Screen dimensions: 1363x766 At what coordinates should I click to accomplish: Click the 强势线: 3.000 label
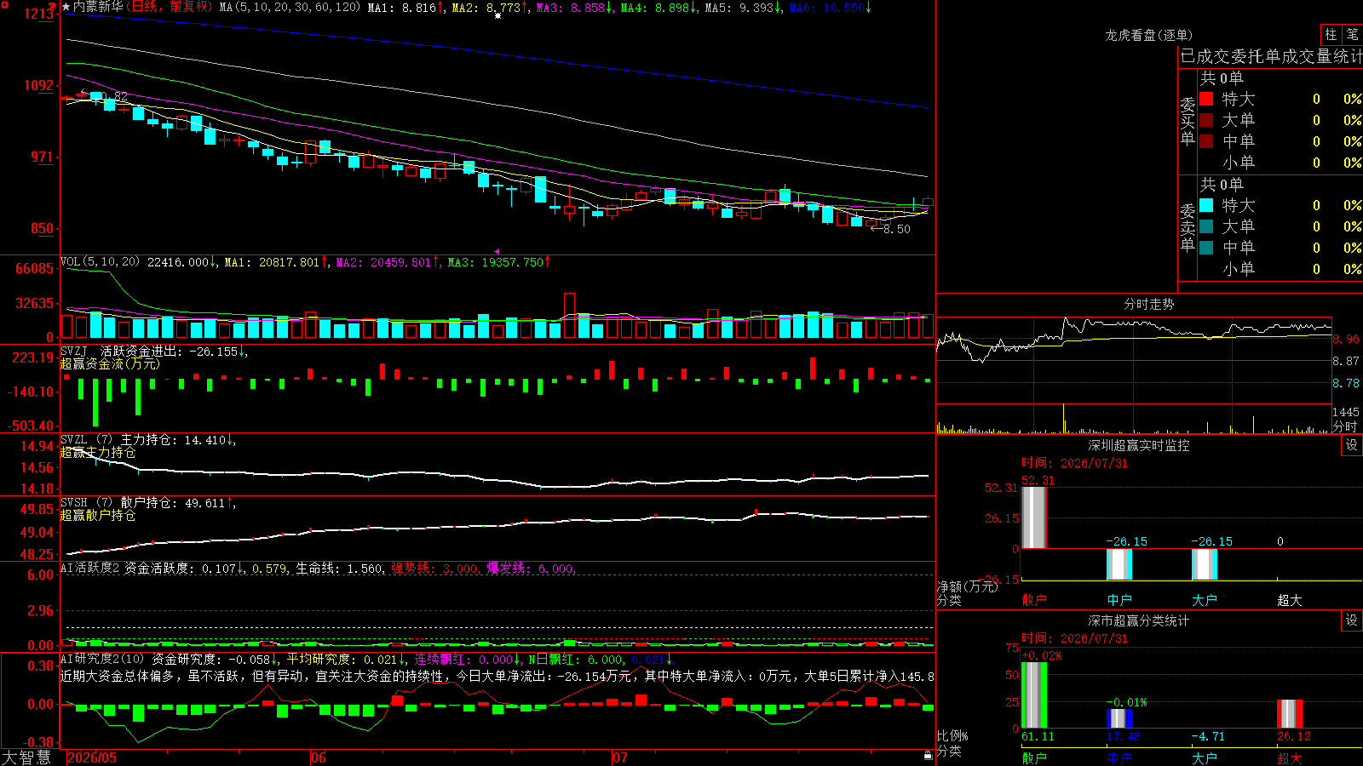[x=435, y=569]
